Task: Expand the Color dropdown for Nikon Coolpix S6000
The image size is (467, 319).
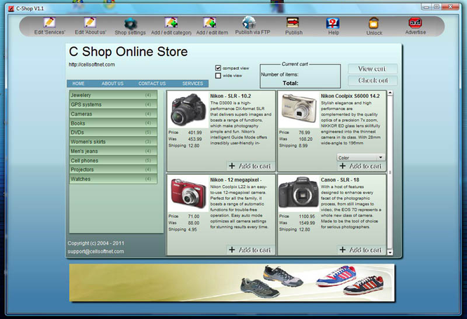Action: click(x=361, y=157)
